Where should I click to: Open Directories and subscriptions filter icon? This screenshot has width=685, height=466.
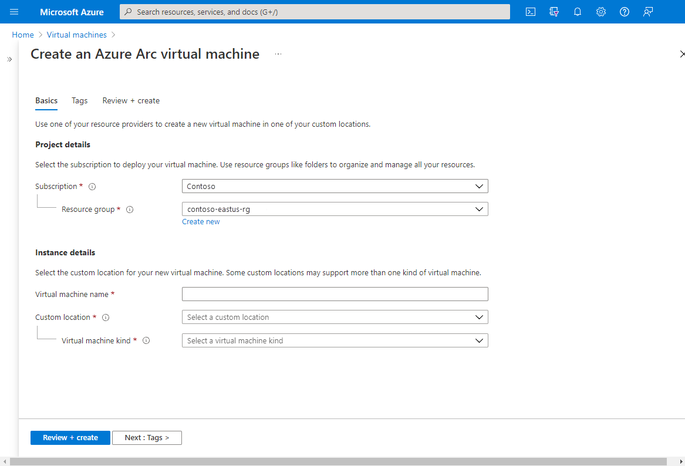click(554, 12)
